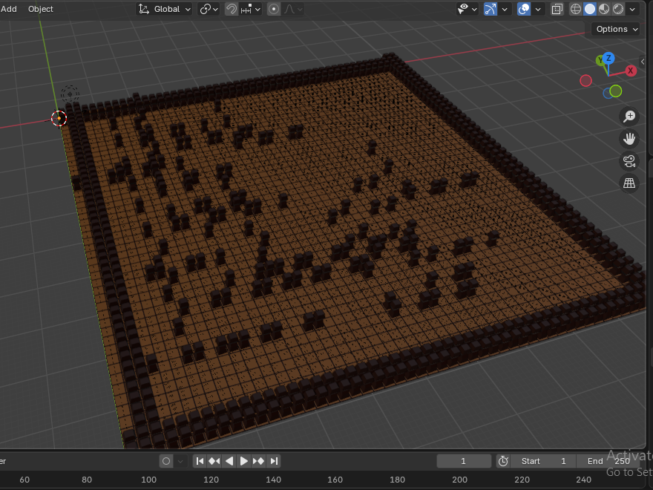This screenshot has height=490, width=653.
Task: Open the object visibility and selectability dropdown
Action: (x=467, y=9)
